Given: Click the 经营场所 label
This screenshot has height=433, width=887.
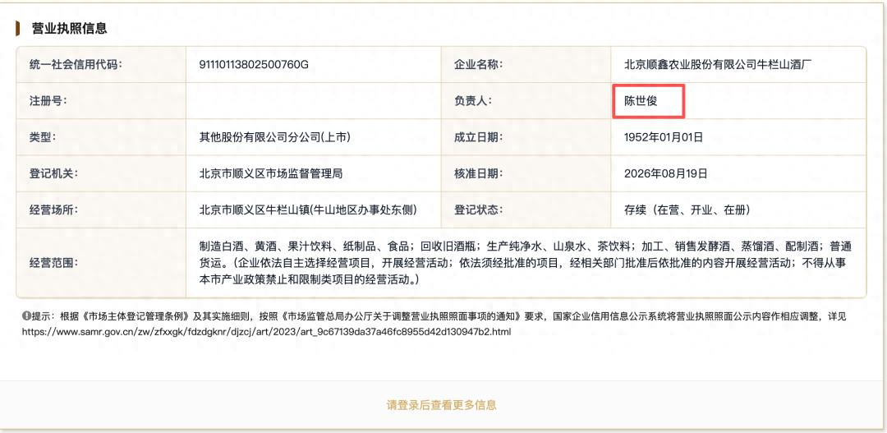Looking at the screenshot, I should click(53, 210).
